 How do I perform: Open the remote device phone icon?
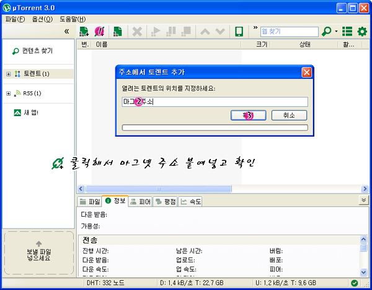click(x=238, y=31)
